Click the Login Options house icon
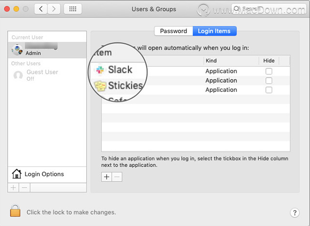The height and width of the screenshot is (226, 310). tap(17, 174)
